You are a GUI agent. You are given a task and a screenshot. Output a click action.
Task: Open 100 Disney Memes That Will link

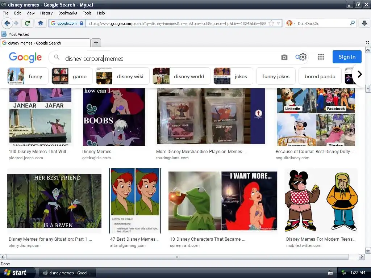coord(39,152)
